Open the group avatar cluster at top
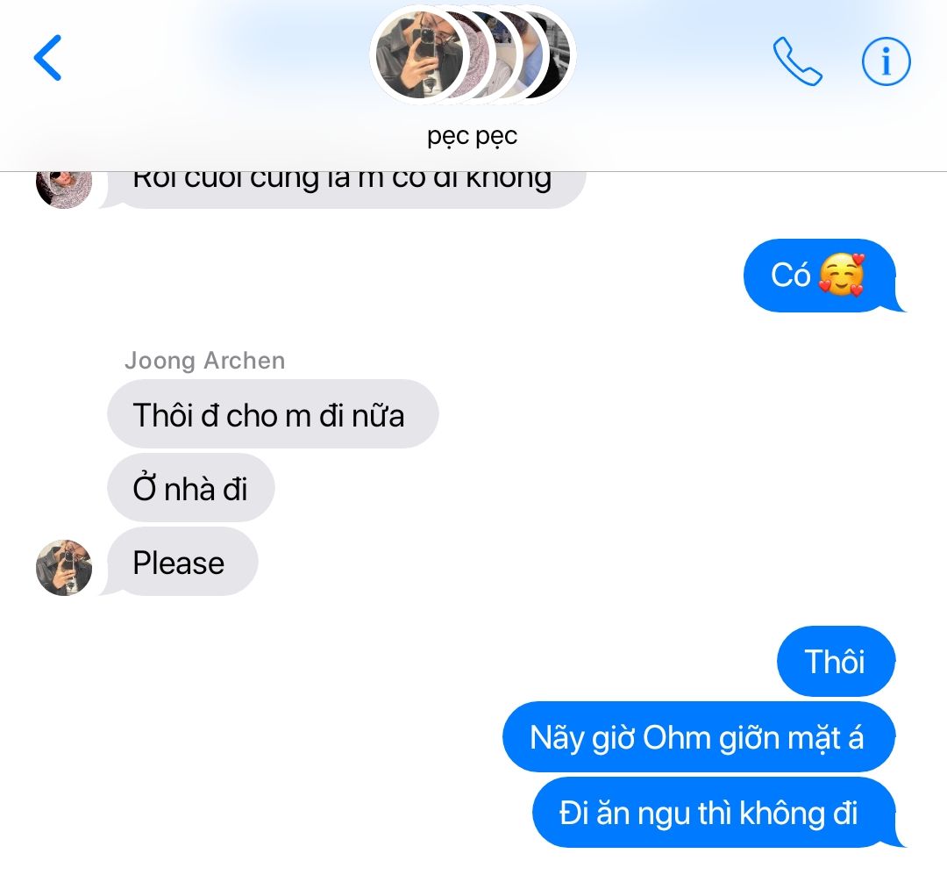Screen dimensions: 947x875 [473, 55]
